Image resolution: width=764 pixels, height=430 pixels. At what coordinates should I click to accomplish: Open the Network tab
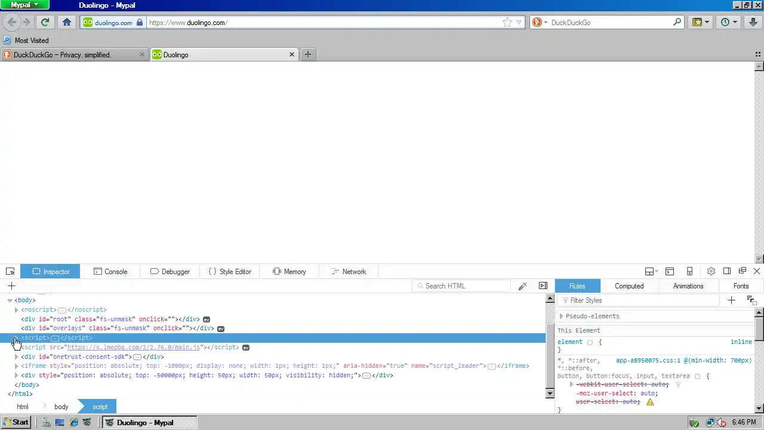349,271
